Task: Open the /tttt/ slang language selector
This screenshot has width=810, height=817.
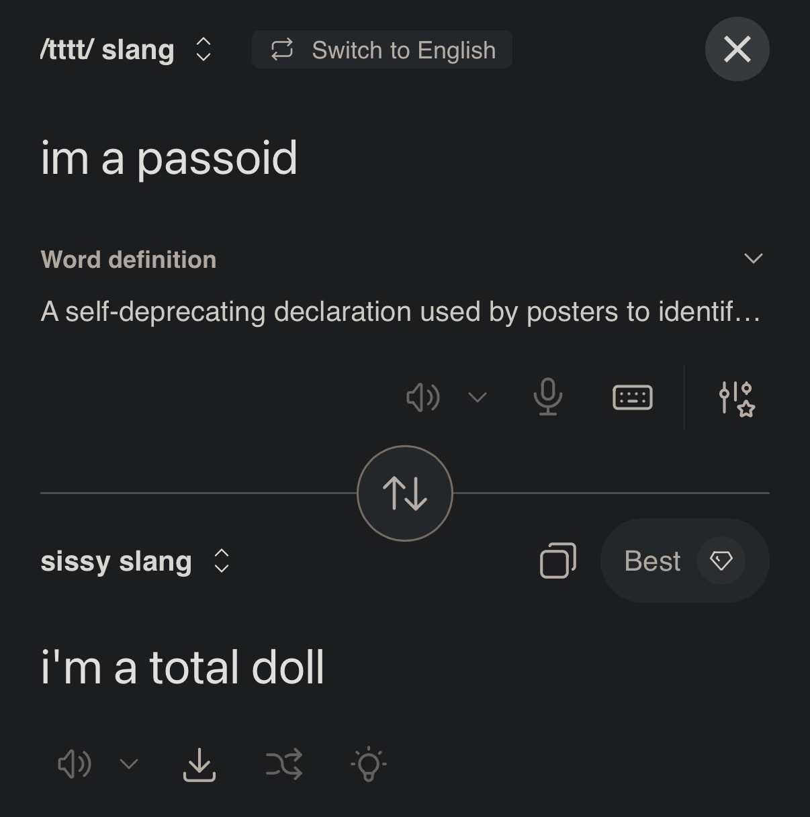Action: point(126,50)
